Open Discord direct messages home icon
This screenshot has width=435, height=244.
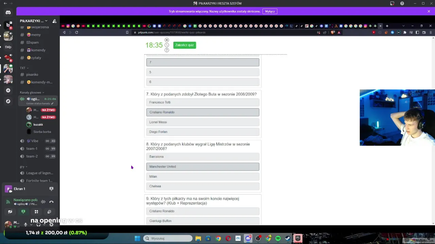pos(8,13)
